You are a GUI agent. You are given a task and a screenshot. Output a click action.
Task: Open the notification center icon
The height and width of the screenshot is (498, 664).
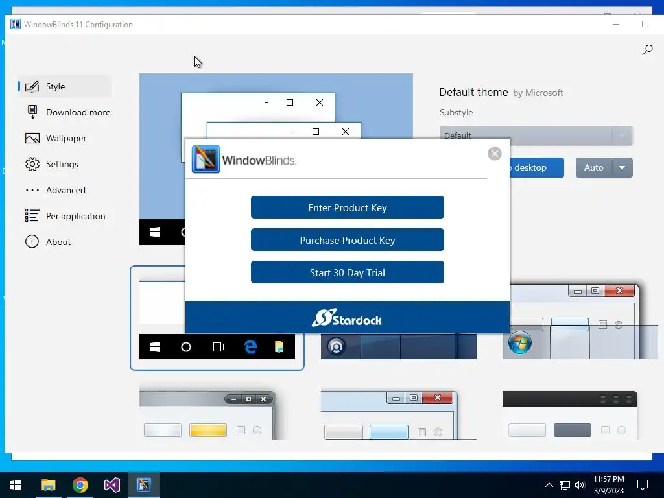[643, 485]
